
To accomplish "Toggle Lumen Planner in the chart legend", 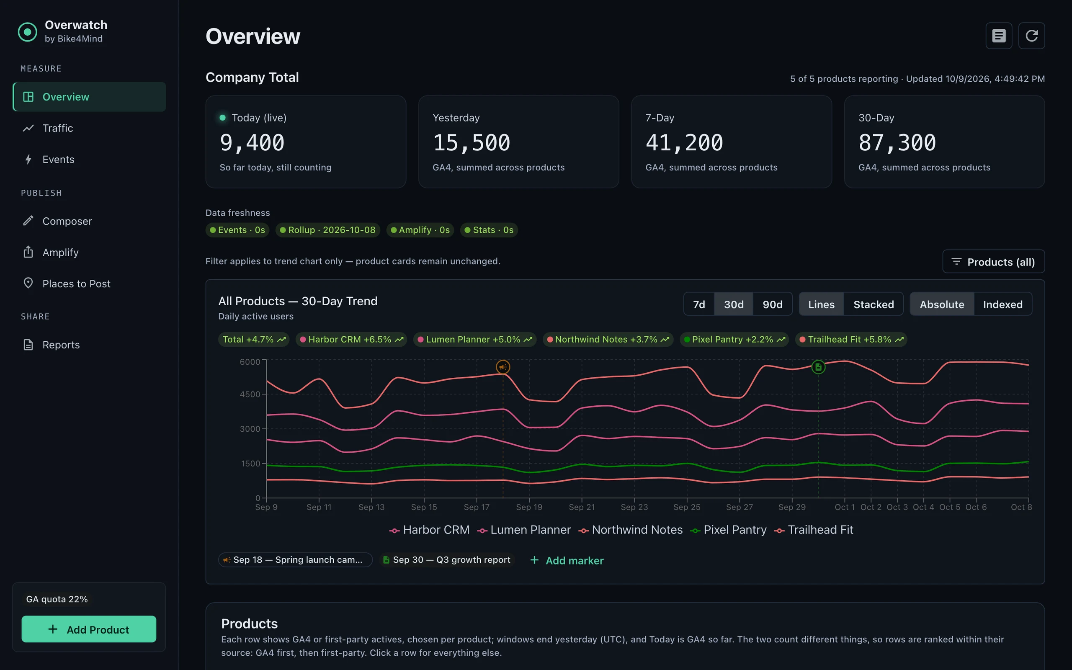I will click(x=523, y=530).
